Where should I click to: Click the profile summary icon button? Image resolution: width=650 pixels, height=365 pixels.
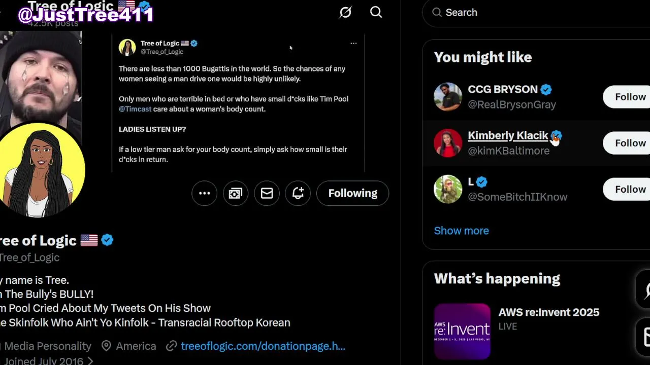click(236, 193)
